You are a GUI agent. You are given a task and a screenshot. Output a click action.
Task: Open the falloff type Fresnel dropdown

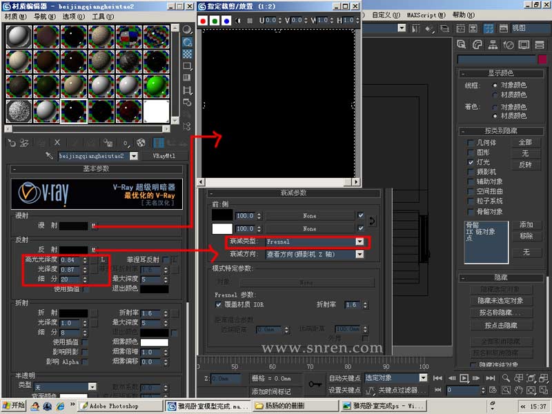[x=359, y=241]
